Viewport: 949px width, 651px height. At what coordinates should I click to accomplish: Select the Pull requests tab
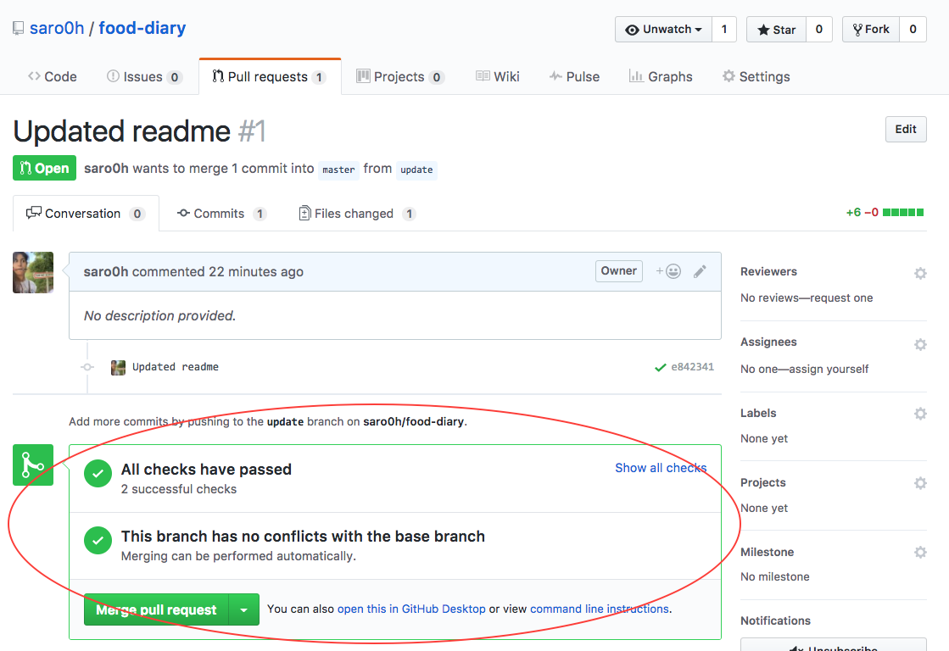point(270,77)
